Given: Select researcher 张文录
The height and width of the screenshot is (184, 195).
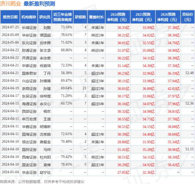Looking at the screenshot, I should [x=45, y=50].
